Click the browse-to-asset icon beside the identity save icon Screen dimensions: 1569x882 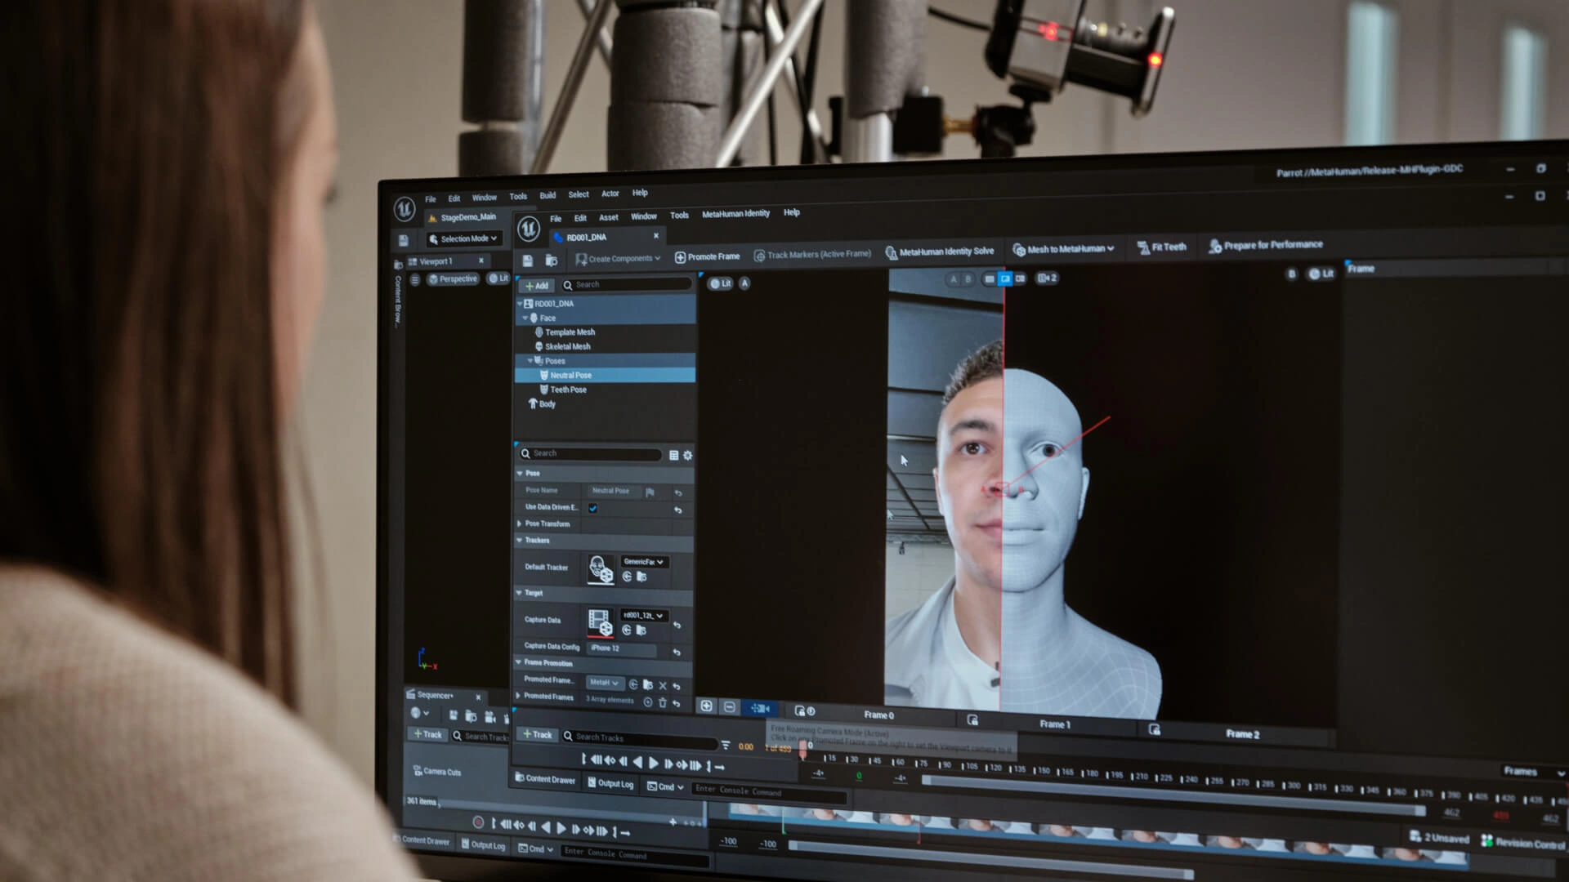552,261
